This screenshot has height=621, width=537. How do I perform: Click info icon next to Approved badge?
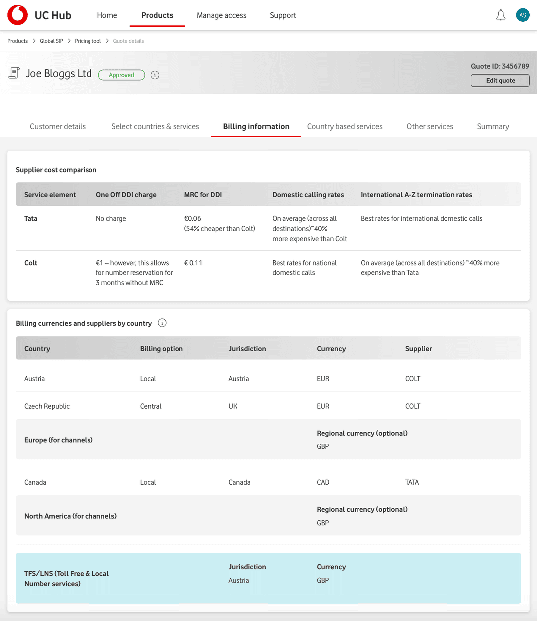click(x=155, y=75)
